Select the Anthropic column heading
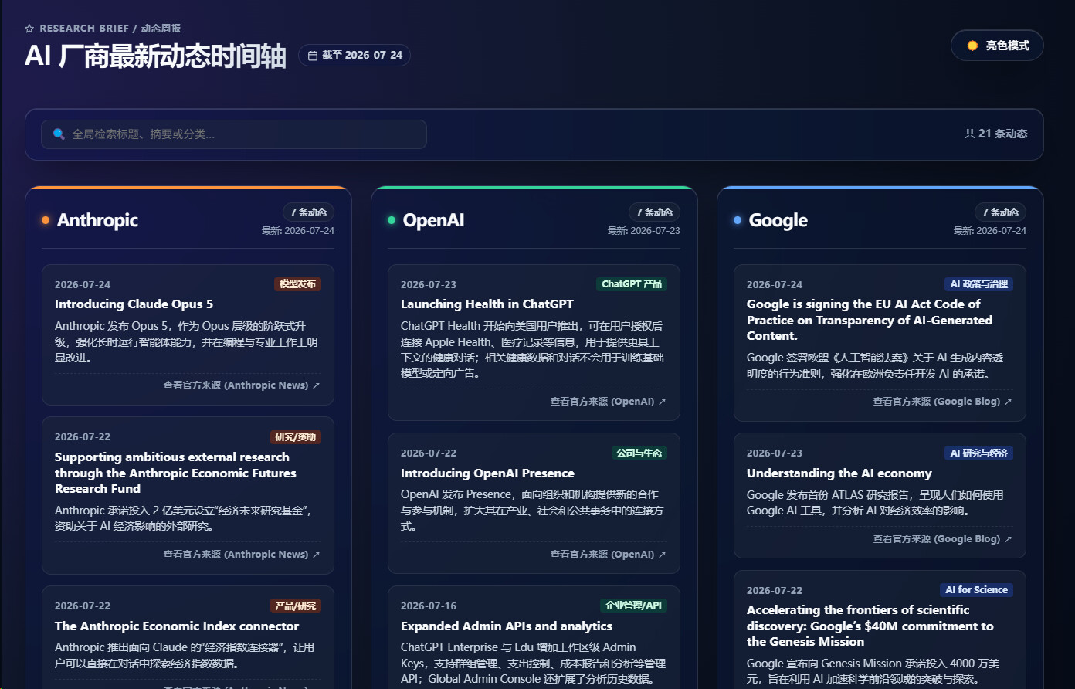The height and width of the screenshot is (689, 1075). tap(97, 220)
